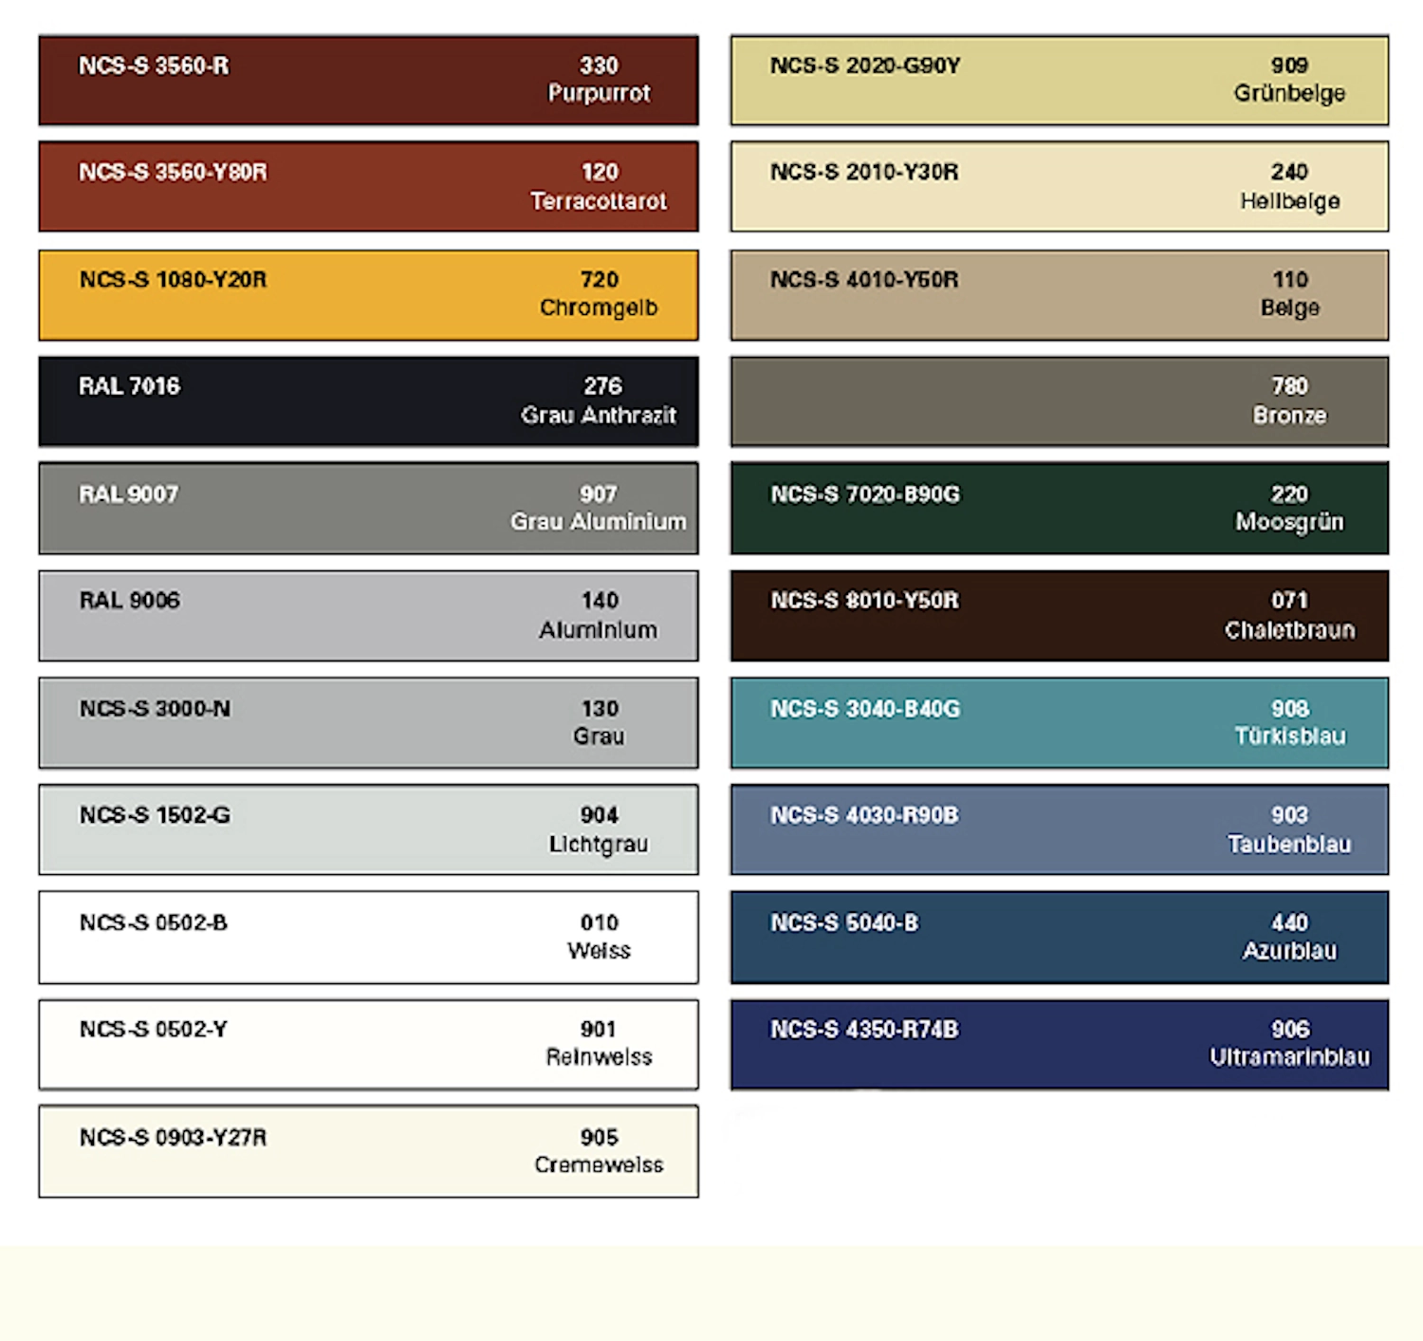Choose the 071 Chaletbraun swatch
The height and width of the screenshot is (1341, 1423).
(1060, 616)
